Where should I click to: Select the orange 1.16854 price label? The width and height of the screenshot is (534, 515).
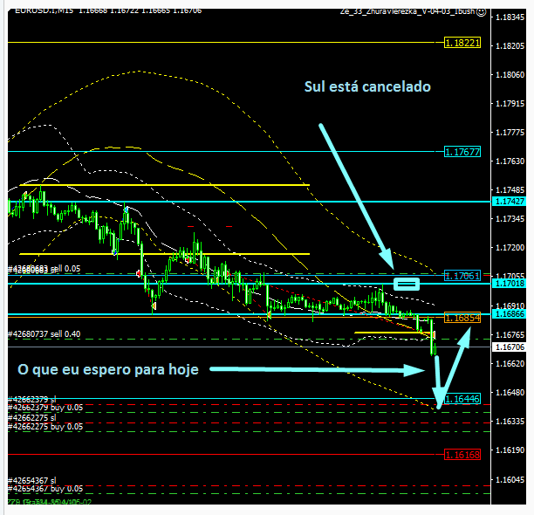[x=462, y=318]
